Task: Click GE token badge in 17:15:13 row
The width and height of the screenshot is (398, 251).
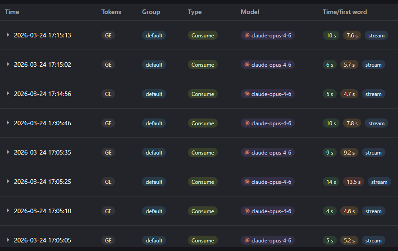Action: (108, 35)
